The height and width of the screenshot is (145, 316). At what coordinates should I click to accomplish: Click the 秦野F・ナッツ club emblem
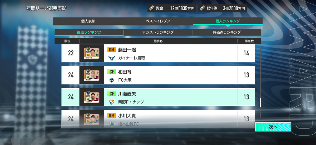[x=112, y=102]
